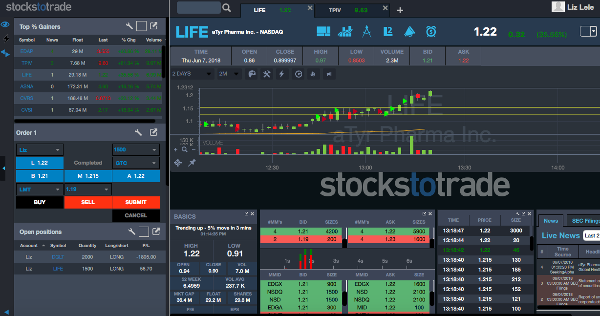The width and height of the screenshot is (600, 316).
Task: Open the bar chart with trend icon
Action: (x=345, y=32)
